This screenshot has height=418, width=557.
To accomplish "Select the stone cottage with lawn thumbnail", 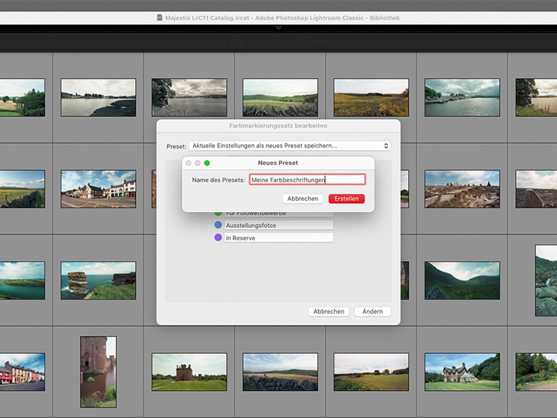I will 462,372.
